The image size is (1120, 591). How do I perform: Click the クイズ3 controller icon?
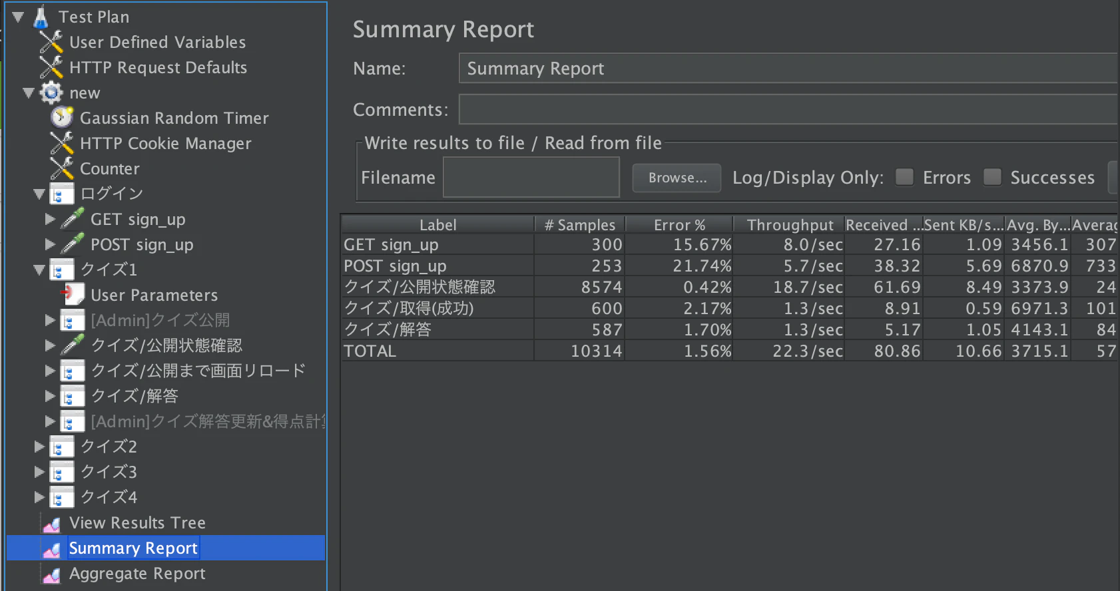click(x=62, y=472)
